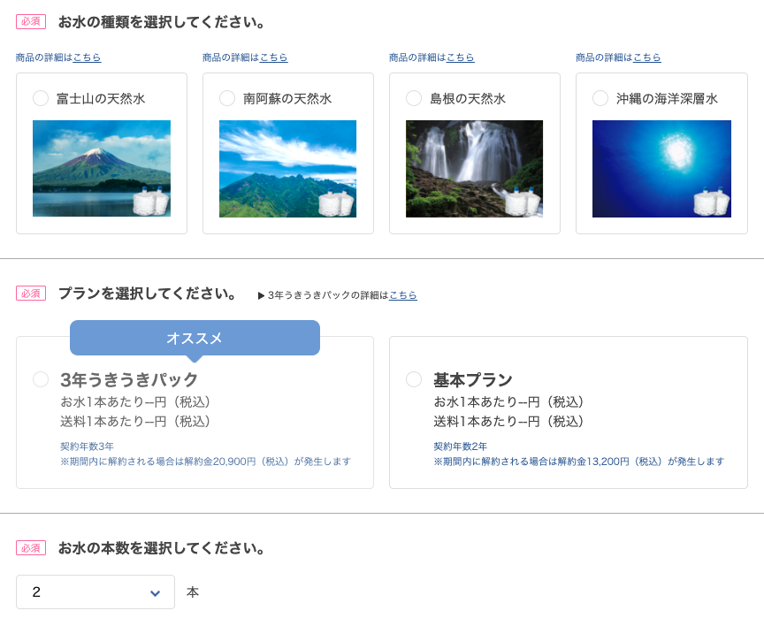Click the 沖縄の海洋深層水 label text
Viewport: 764px width, 626px height.
667,99
